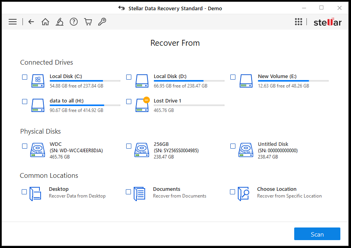
Task: Return to the home screen icon
Action: click(45, 22)
